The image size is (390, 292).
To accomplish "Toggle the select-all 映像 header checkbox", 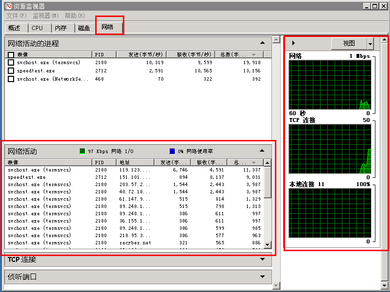I will pos(11,55).
